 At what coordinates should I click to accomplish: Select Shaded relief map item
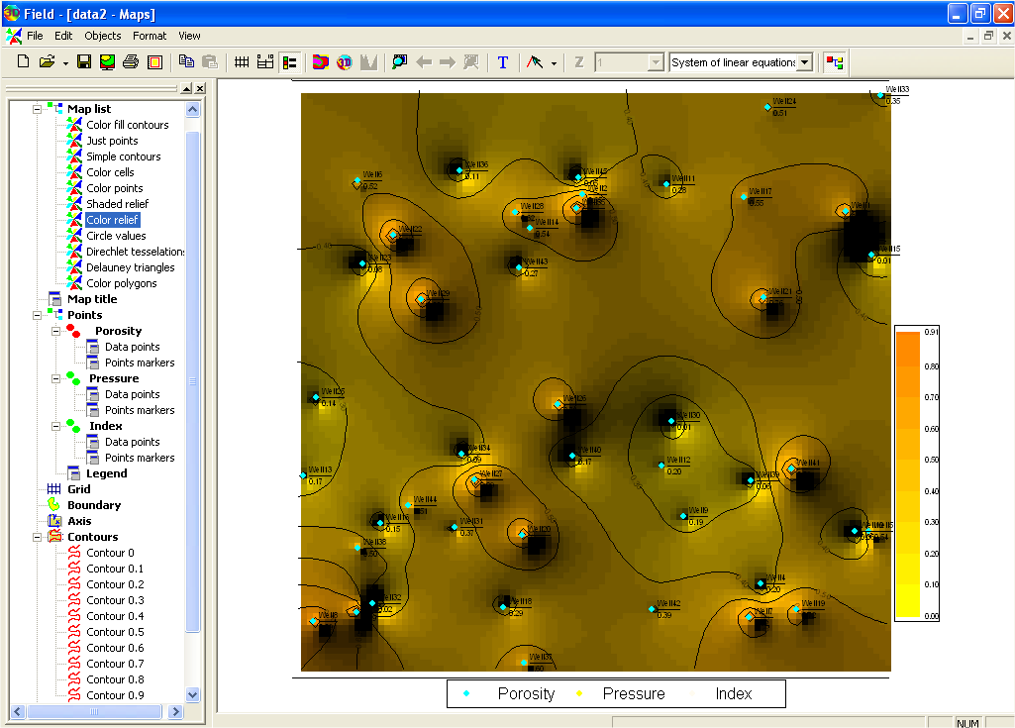[x=117, y=204]
